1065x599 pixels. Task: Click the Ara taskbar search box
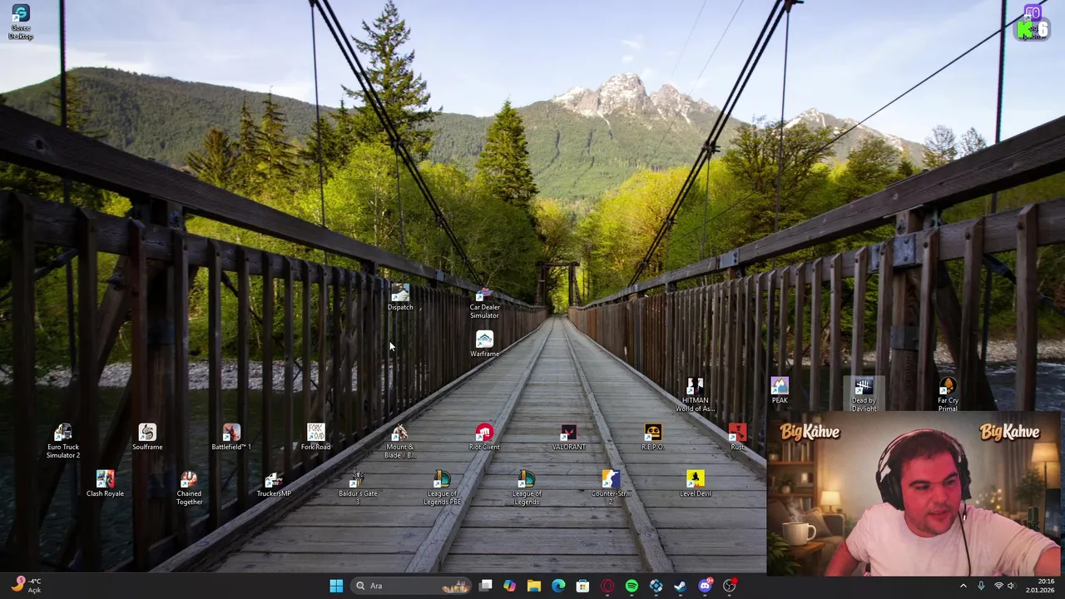click(412, 586)
